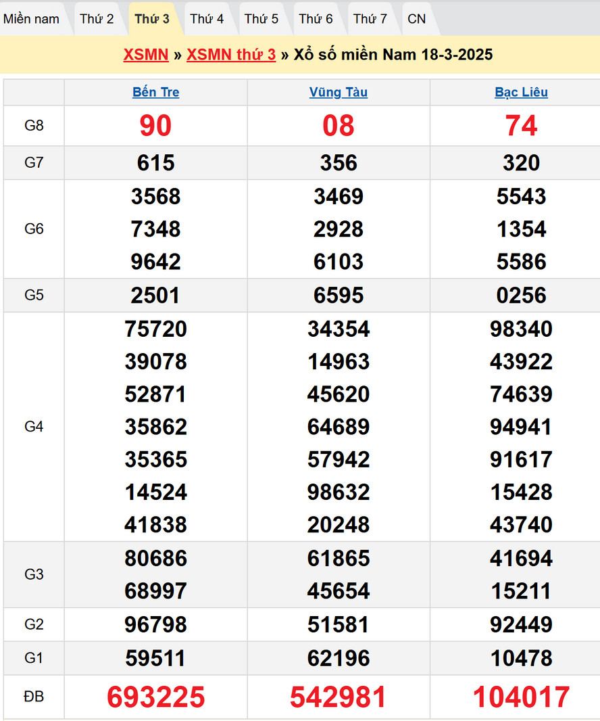Select the G1 number 62196
Image resolution: width=600 pixels, height=721 pixels.
coord(339,658)
